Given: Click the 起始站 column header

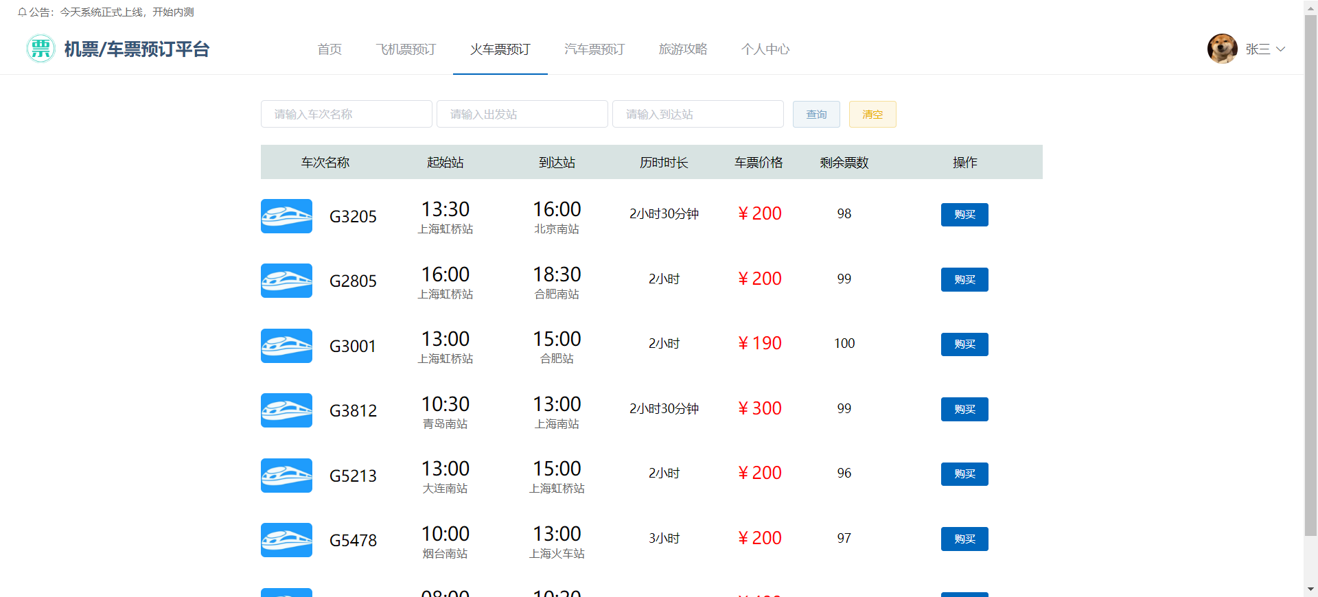Looking at the screenshot, I should [446, 163].
